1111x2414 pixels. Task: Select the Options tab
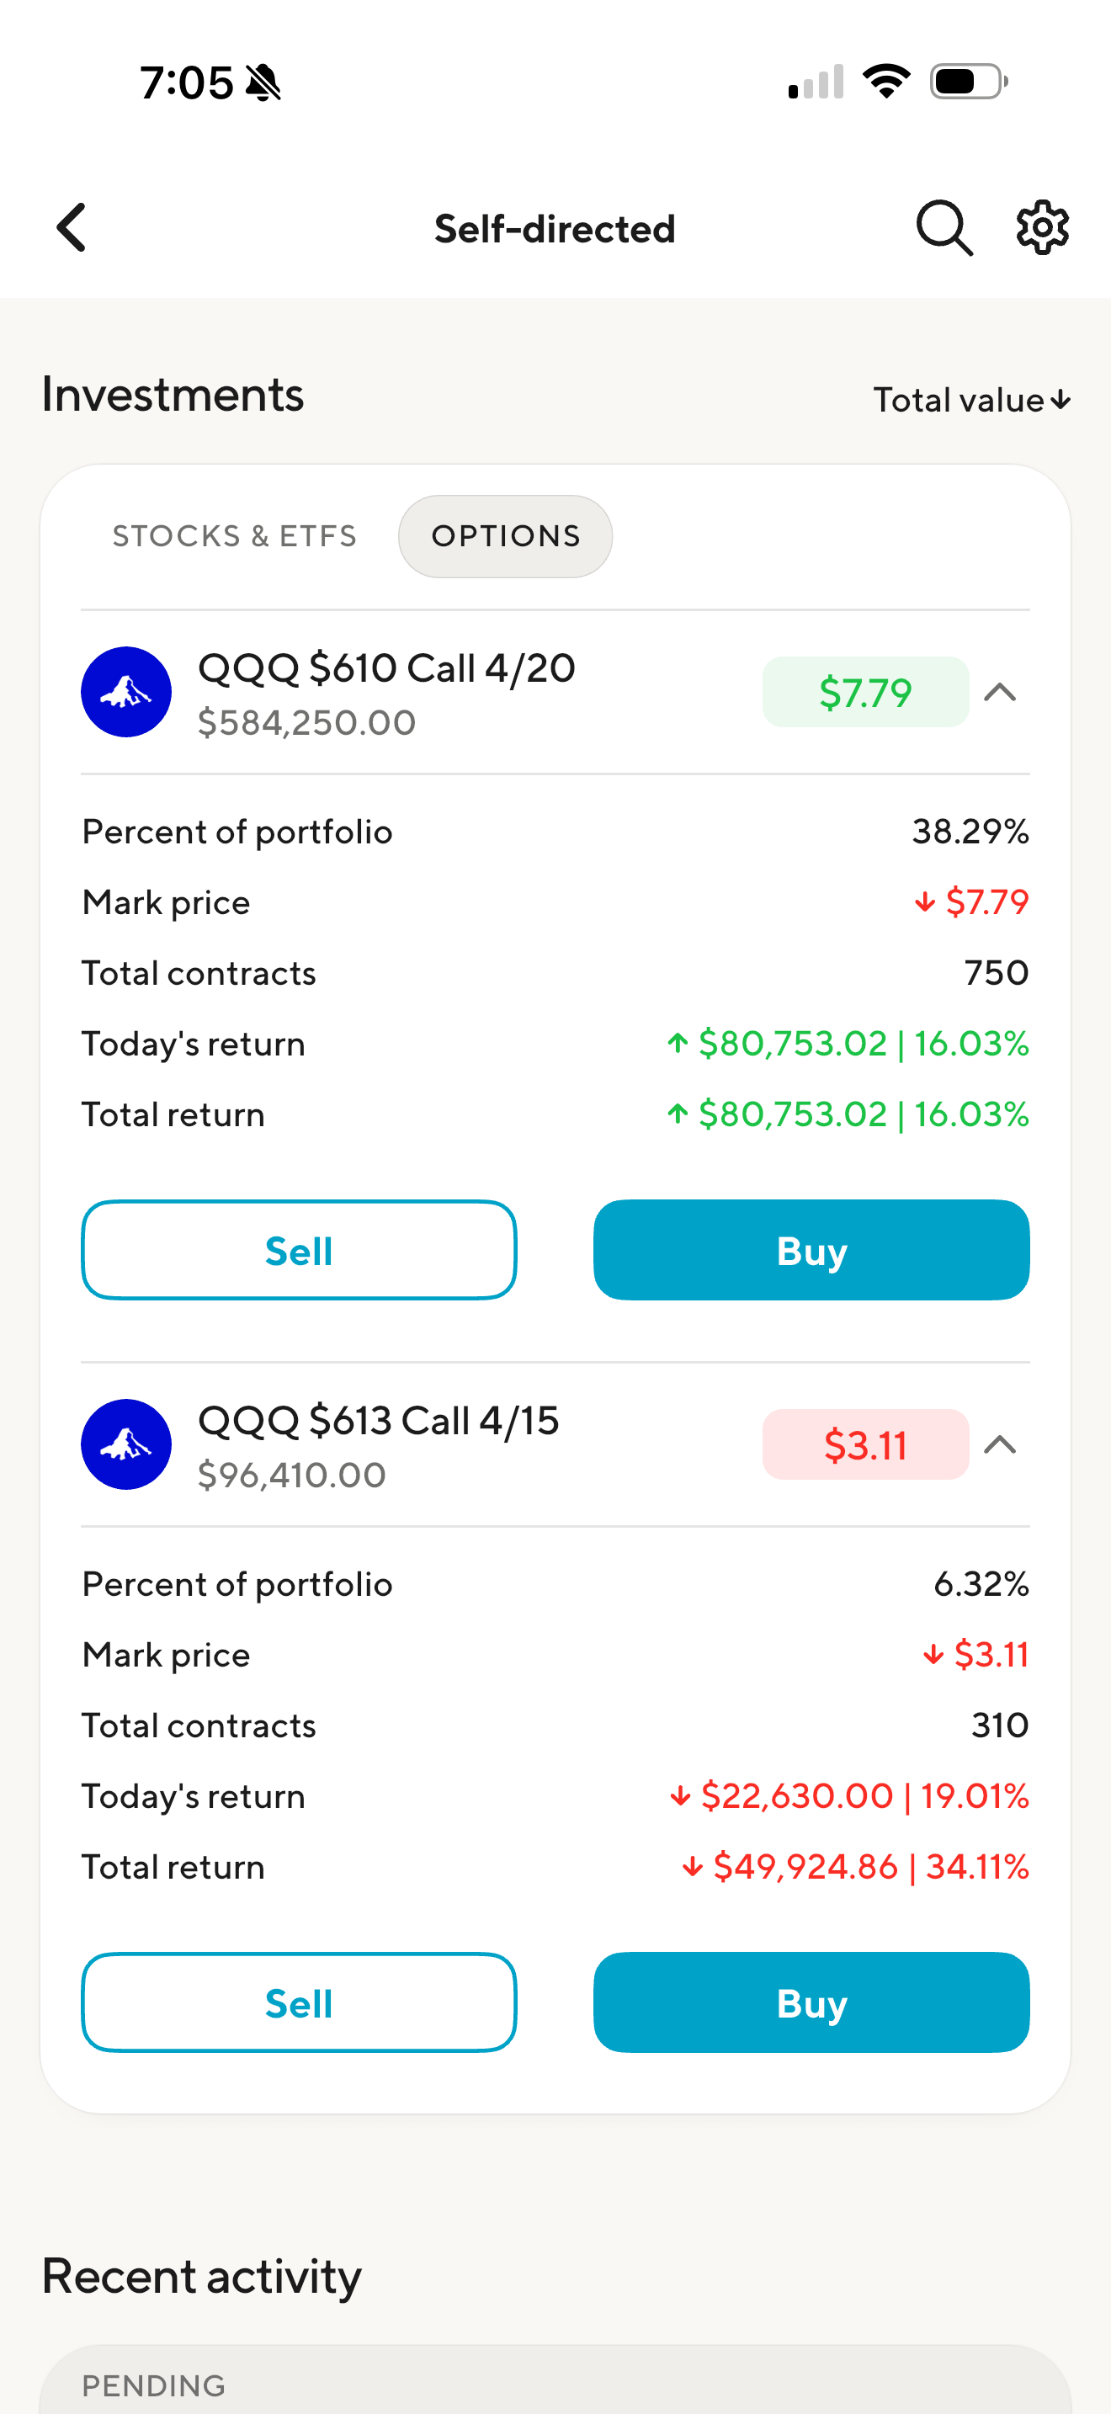pos(506,536)
